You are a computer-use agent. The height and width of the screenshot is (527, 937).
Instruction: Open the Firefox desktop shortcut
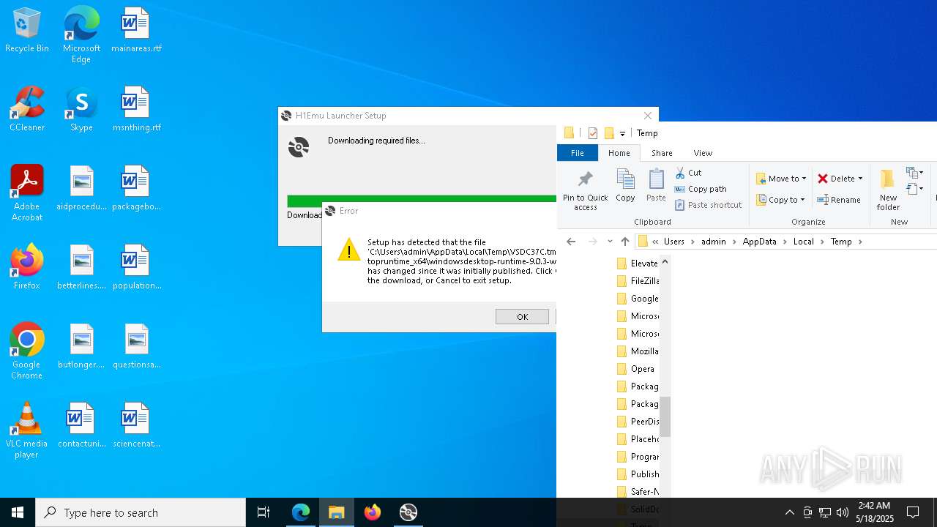click(27, 268)
